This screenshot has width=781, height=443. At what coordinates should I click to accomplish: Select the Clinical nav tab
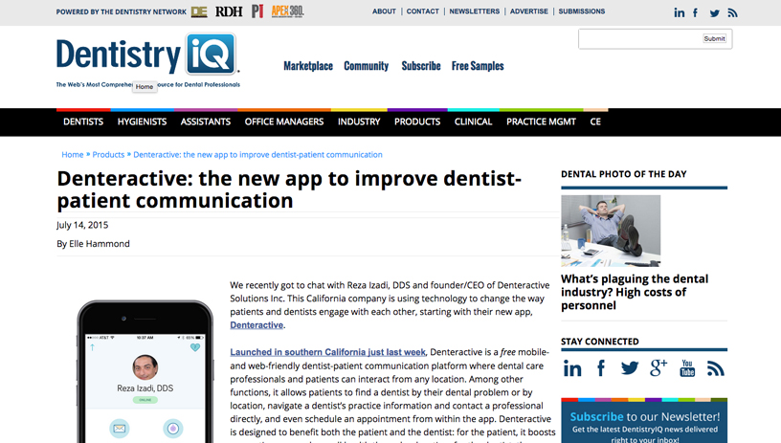coord(473,122)
